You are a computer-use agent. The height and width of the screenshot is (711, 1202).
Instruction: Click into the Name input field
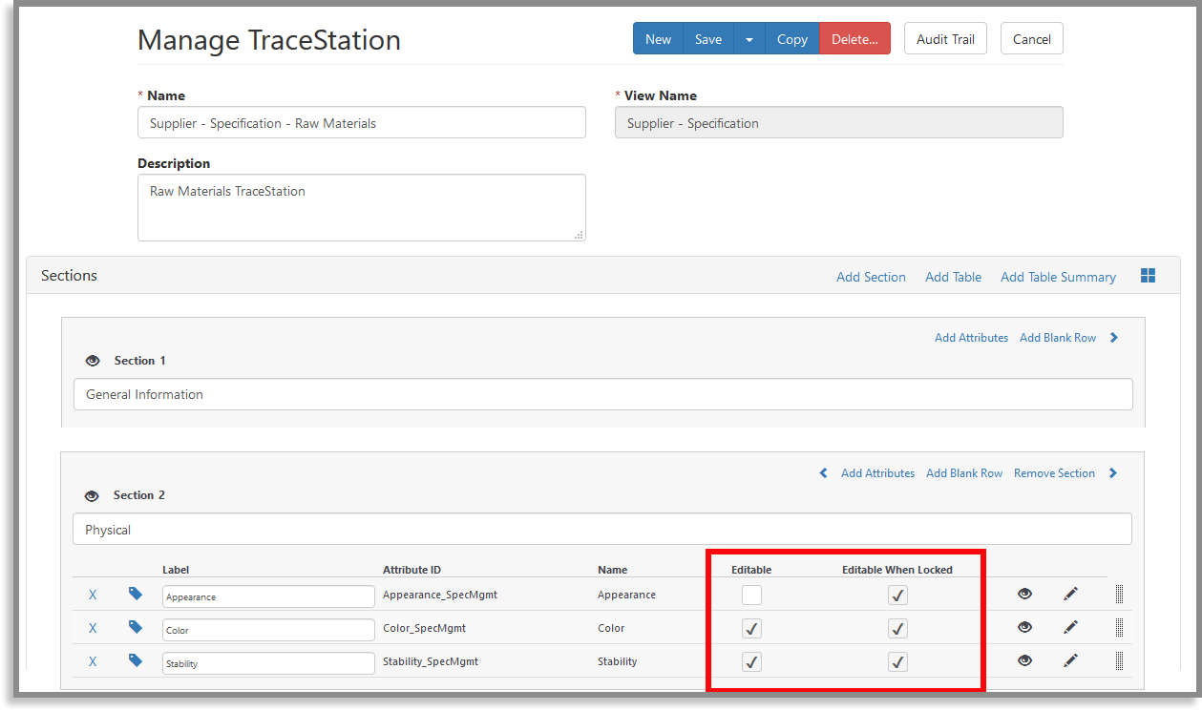362,122
